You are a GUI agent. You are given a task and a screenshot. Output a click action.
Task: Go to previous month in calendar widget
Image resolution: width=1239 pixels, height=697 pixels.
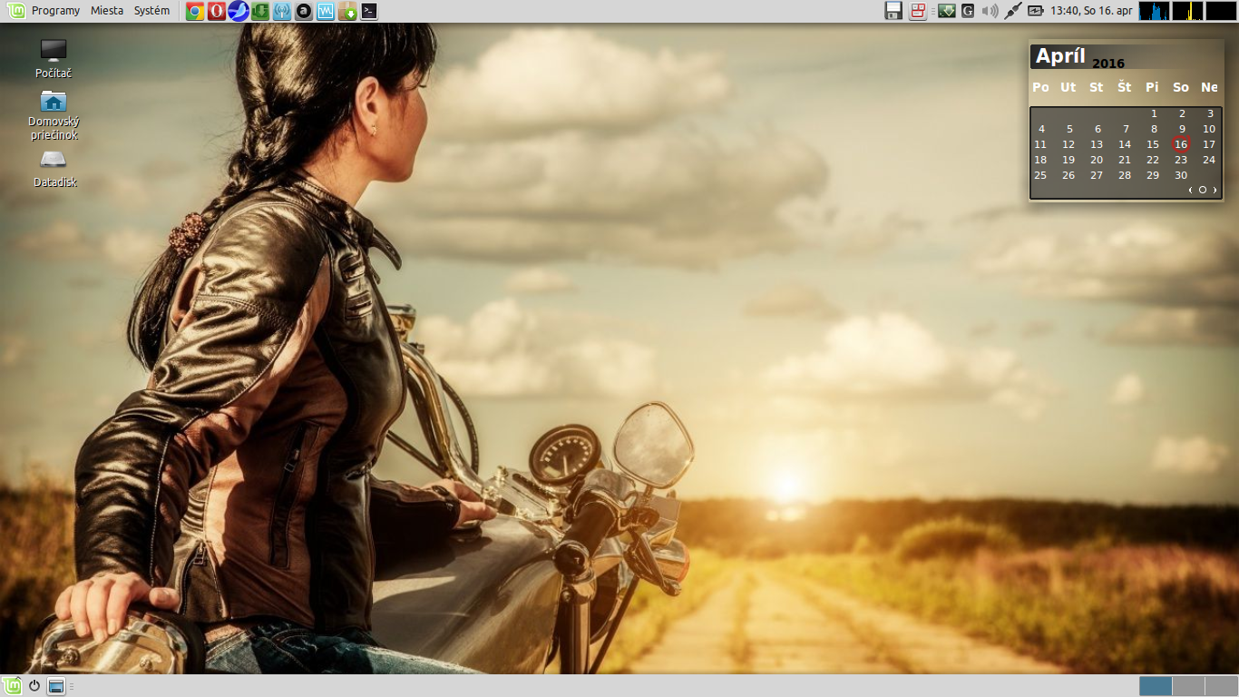pos(1191,190)
